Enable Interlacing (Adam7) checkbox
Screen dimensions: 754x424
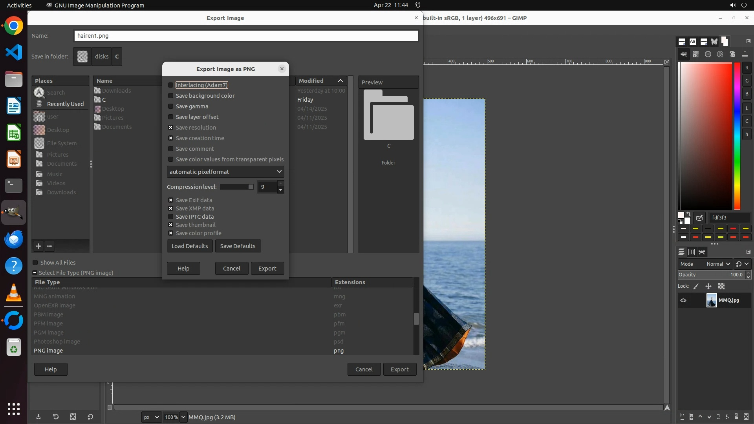click(170, 85)
